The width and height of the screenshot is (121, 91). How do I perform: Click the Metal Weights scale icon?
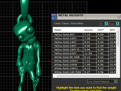click(54, 17)
